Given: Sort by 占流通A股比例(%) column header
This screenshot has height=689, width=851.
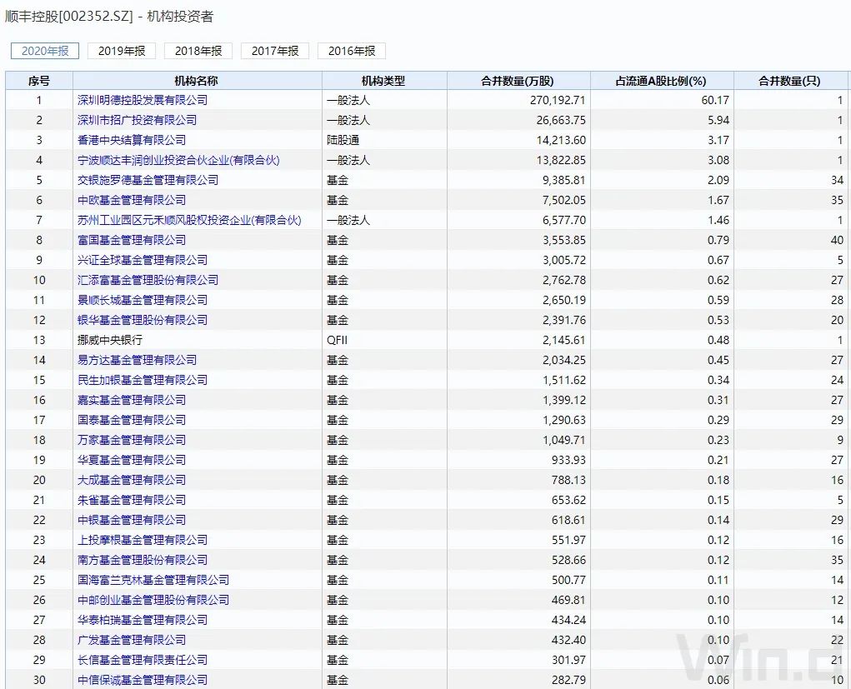Looking at the screenshot, I should [662, 81].
